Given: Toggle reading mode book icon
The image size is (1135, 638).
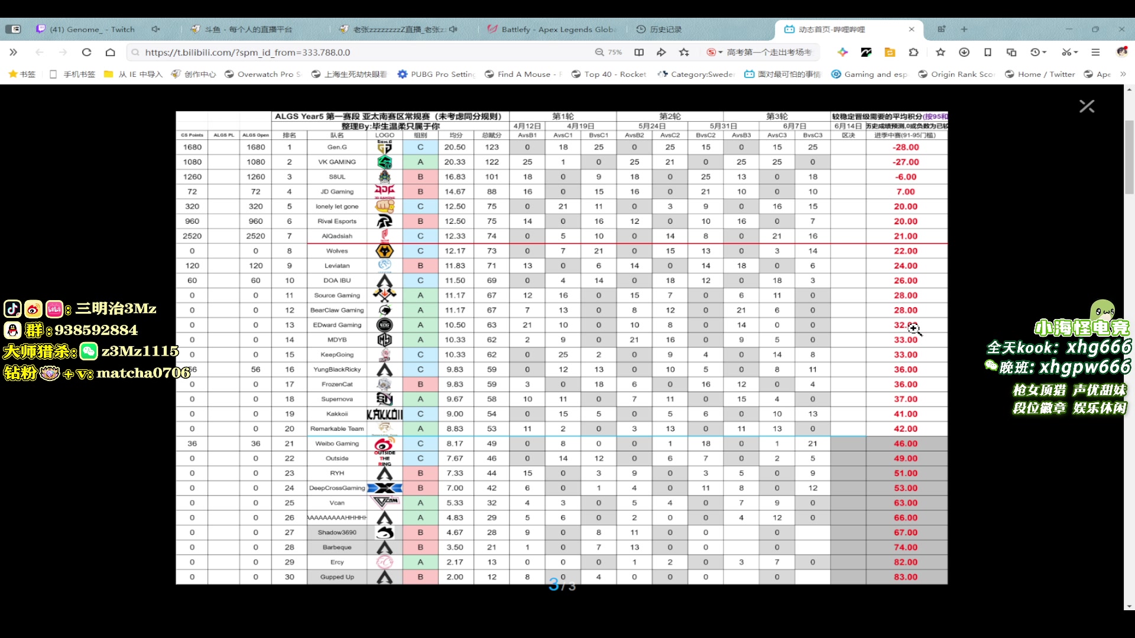Looking at the screenshot, I should (x=639, y=52).
